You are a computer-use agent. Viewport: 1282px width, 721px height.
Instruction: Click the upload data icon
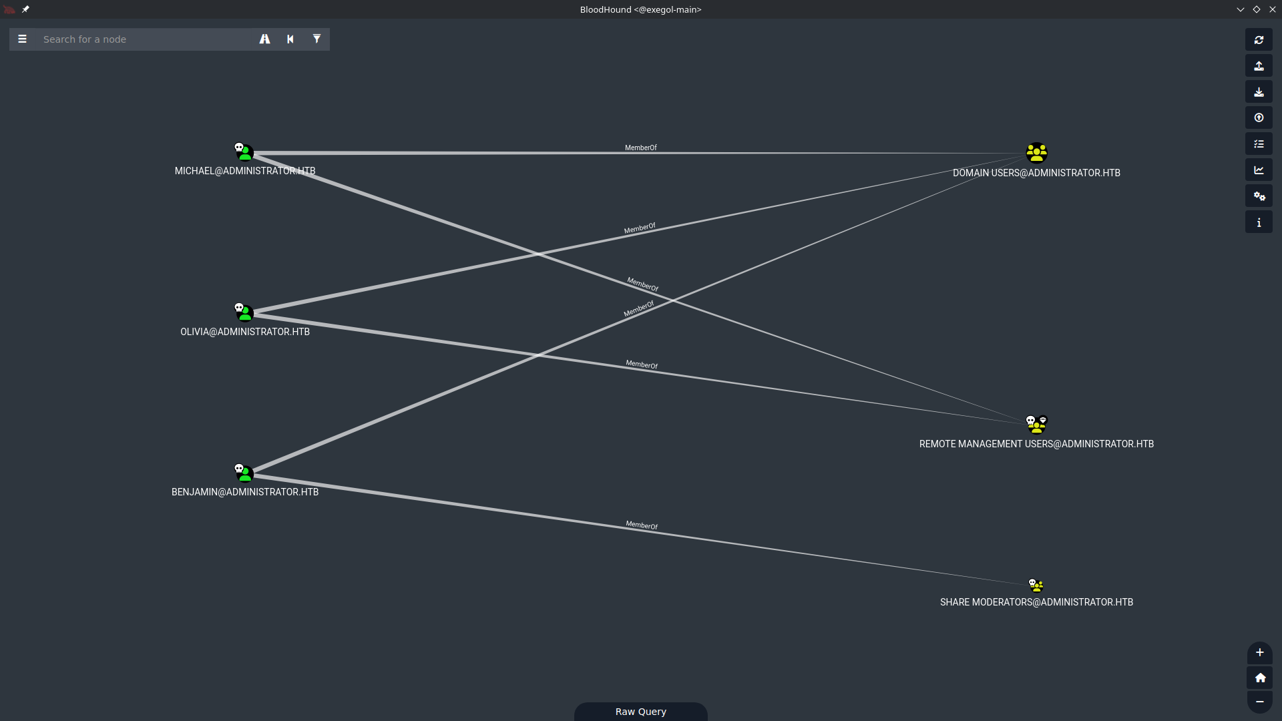coord(1259,117)
